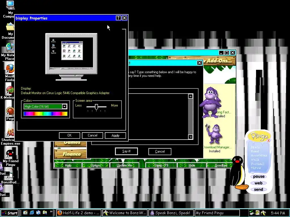Select Read action in Pingu panel
Image resolution: width=290 pixels, height=217 pixels.
coord(255,151)
